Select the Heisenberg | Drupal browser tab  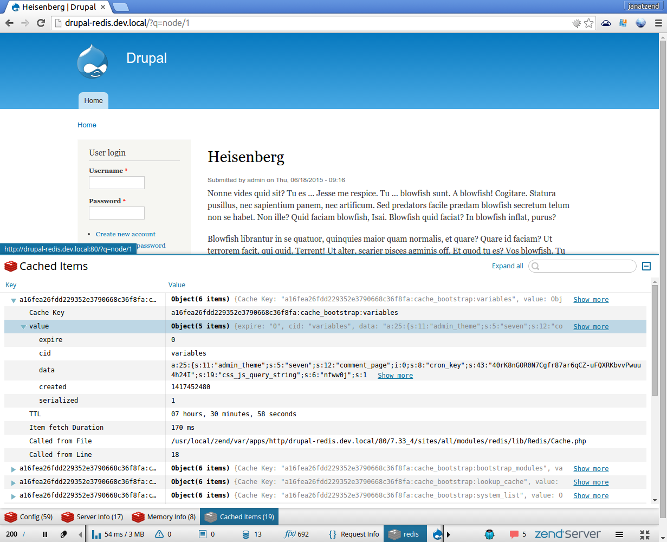click(58, 7)
